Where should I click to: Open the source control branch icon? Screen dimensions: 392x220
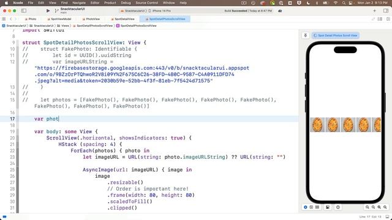pyautogui.click(x=56, y=11)
